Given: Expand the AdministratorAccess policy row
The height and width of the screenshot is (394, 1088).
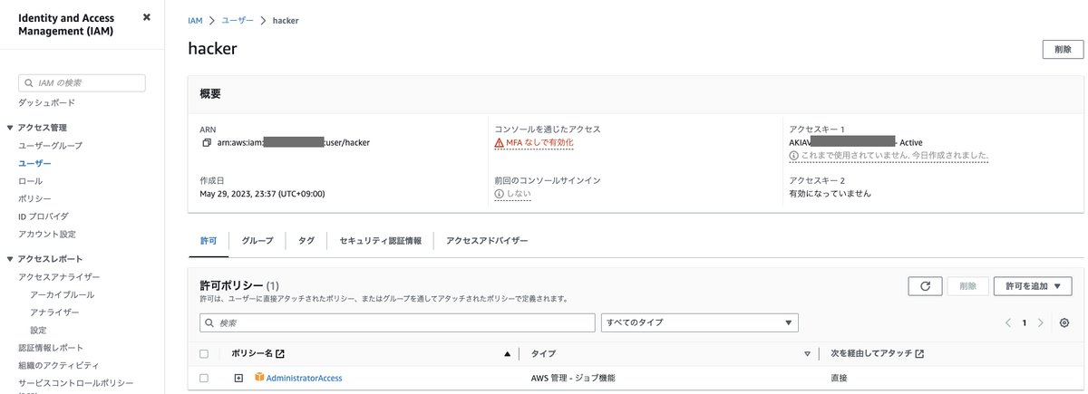Looking at the screenshot, I should (238, 378).
